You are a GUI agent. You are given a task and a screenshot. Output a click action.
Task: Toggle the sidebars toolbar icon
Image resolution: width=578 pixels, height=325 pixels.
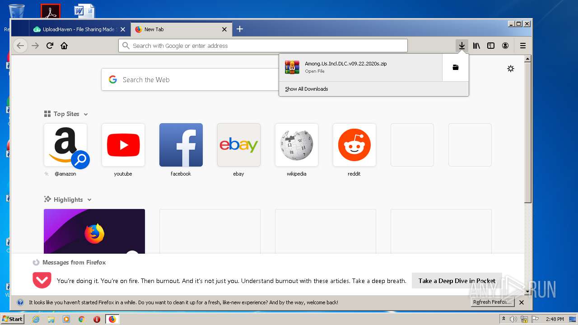pyautogui.click(x=491, y=46)
